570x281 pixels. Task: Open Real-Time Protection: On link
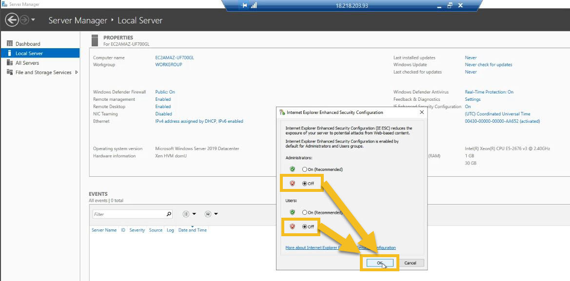click(489, 92)
